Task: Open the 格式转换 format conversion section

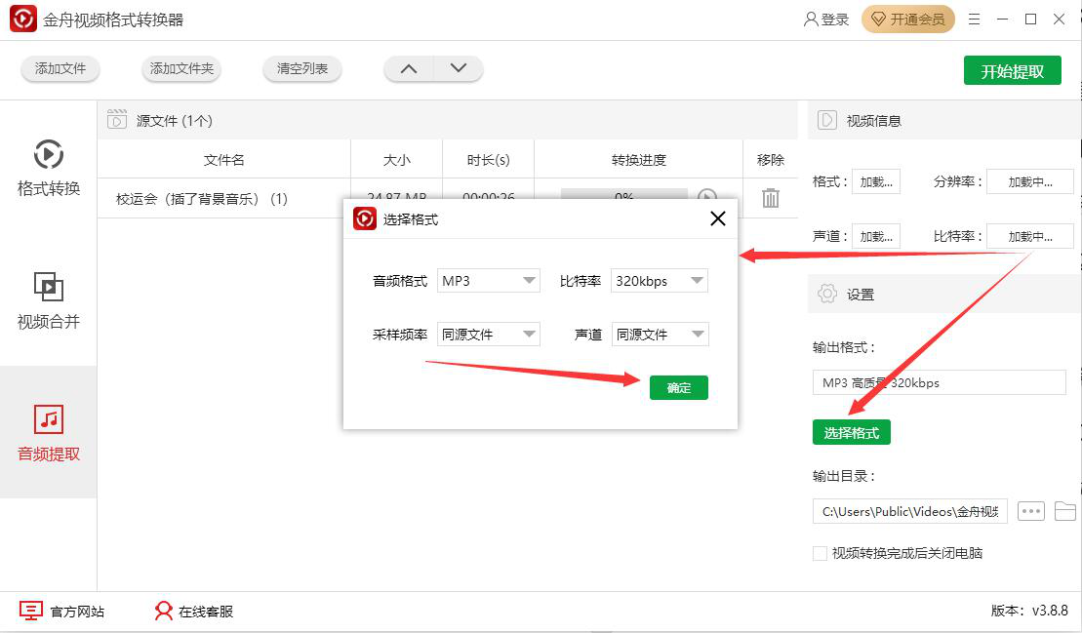Action: tap(49, 168)
